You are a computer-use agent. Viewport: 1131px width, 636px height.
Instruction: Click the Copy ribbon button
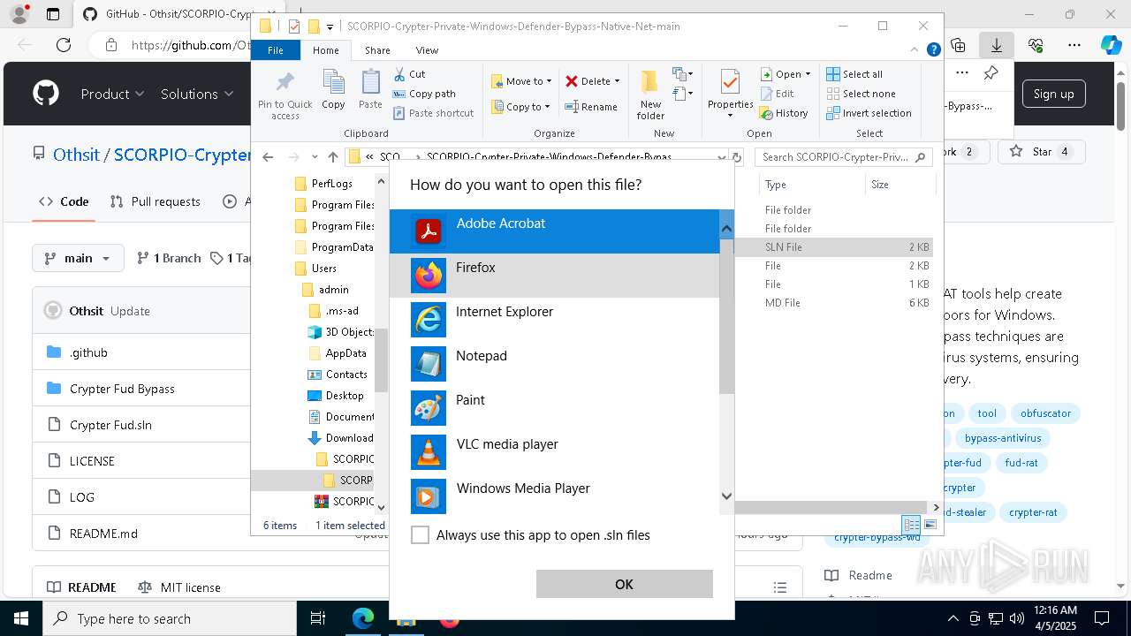333,90
